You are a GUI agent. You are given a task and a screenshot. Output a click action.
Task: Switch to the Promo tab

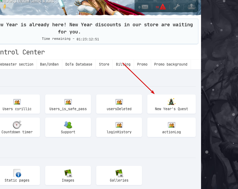point(142,65)
